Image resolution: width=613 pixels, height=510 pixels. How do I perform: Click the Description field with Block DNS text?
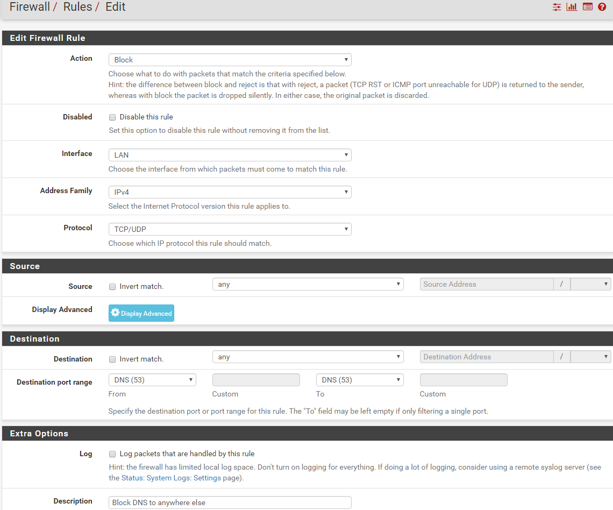[x=230, y=502]
